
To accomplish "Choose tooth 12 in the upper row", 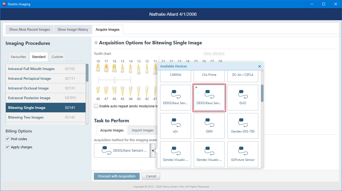I will coord(147,69).
